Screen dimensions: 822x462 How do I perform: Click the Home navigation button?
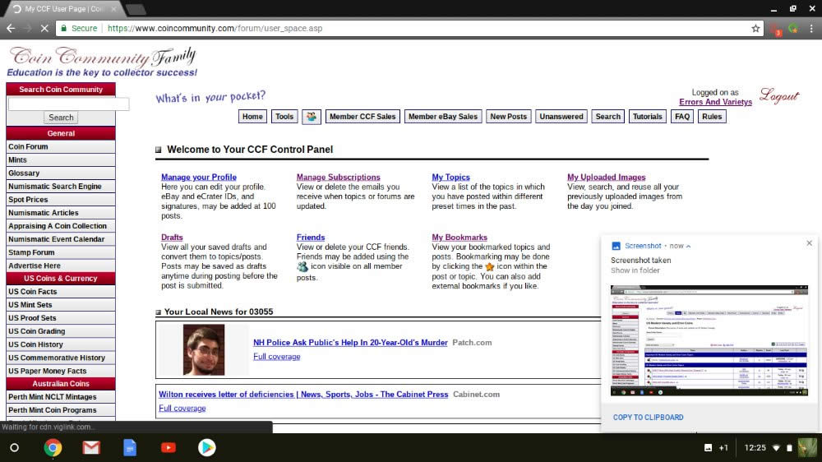point(252,117)
